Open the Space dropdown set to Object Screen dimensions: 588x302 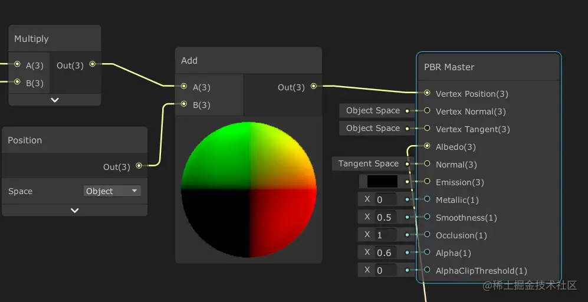pyautogui.click(x=111, y=191)
